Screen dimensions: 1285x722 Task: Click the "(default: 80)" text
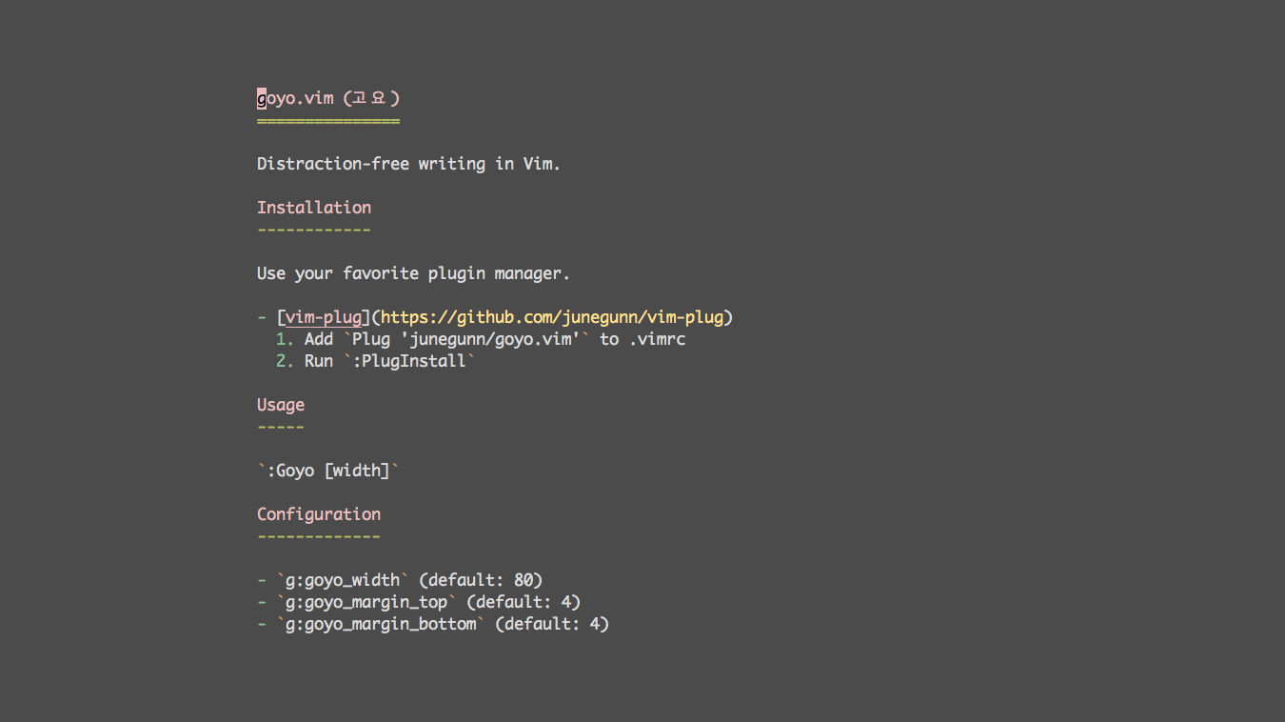tap(481, 580)
